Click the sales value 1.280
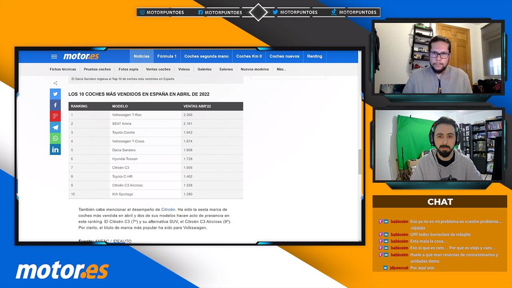 click(x=188, y=194)
